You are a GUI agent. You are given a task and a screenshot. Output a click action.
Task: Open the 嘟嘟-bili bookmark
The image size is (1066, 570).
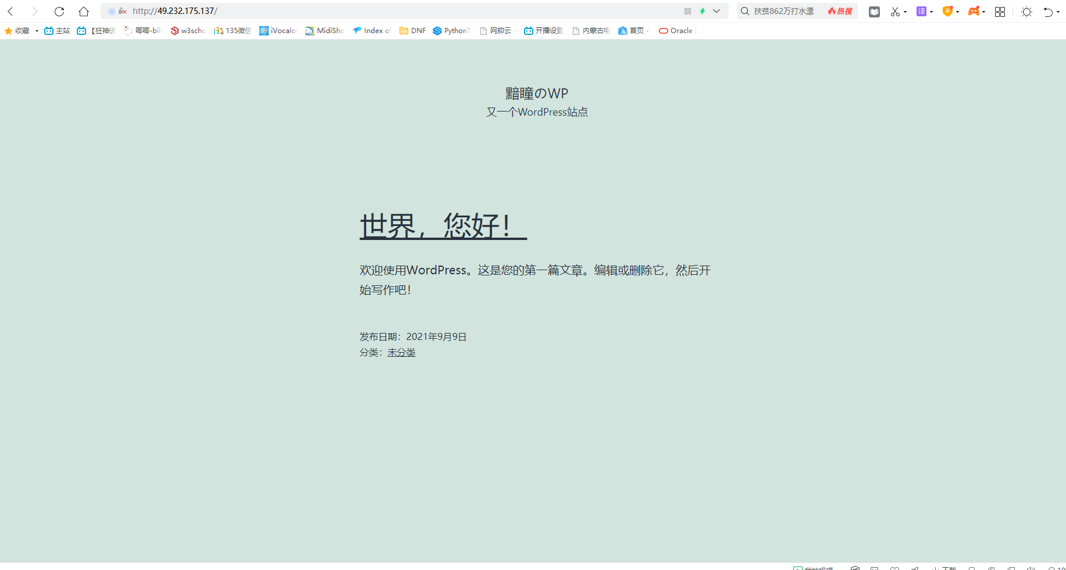click(x=143, y=31)
